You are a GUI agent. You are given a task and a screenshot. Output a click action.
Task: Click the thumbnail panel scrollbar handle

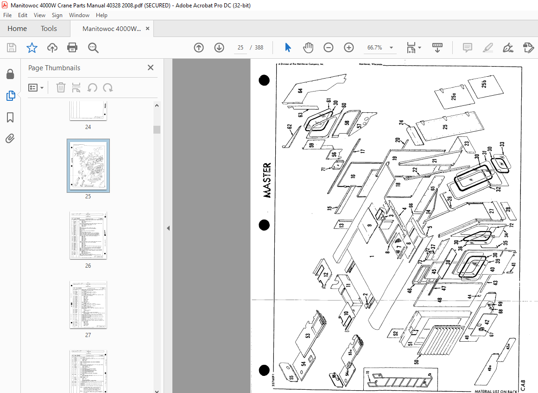[157, 129]
